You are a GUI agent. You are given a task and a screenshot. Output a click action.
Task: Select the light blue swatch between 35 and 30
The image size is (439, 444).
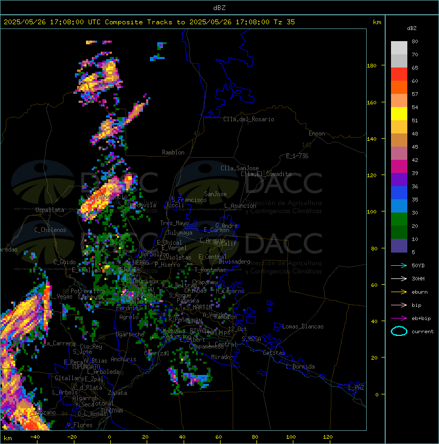pyautogui.click(x=399, y=206)
